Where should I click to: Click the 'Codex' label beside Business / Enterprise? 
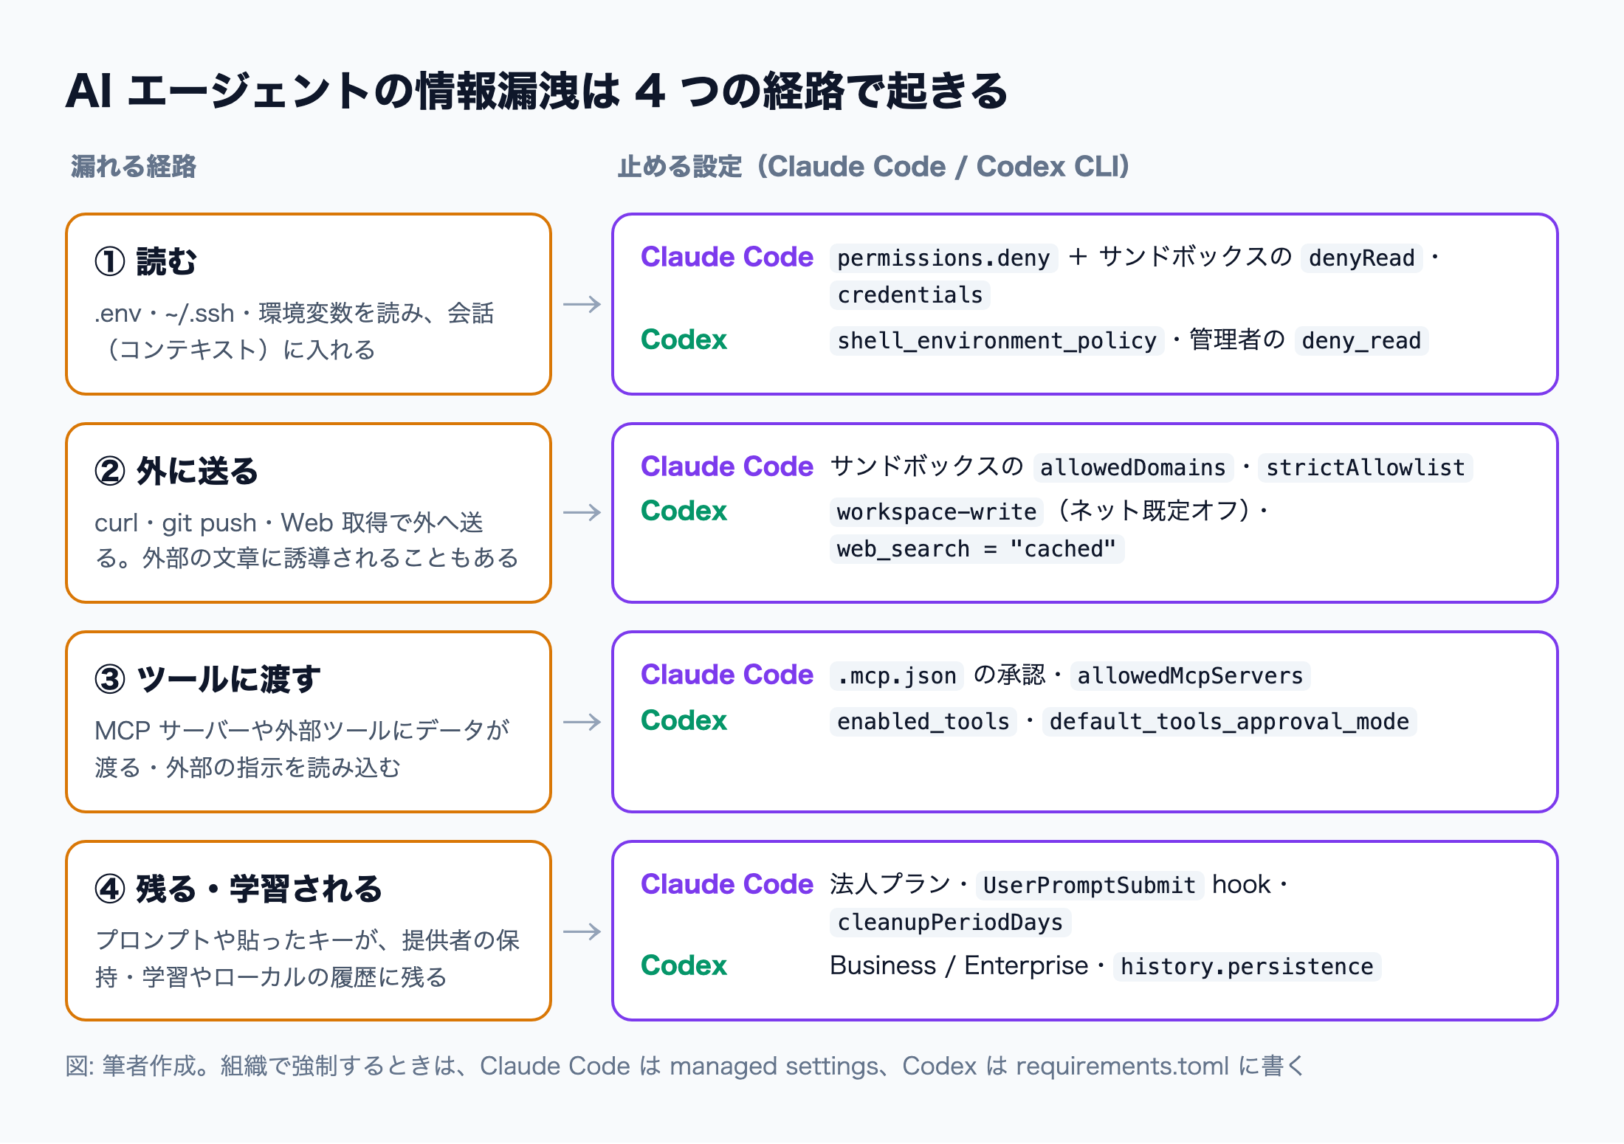684,965
